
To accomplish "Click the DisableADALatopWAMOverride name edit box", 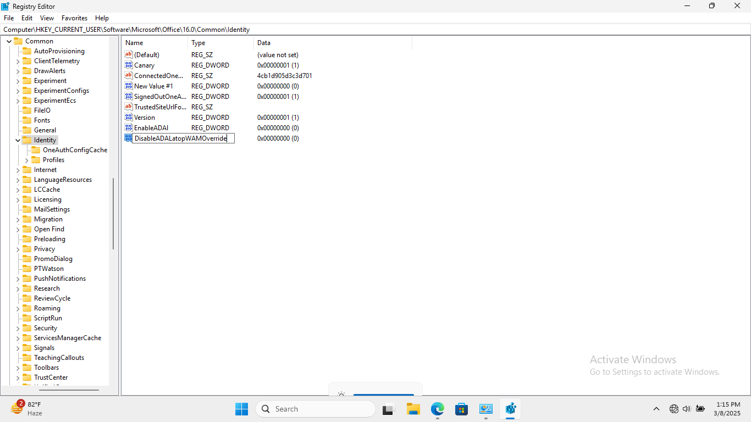I will 183,138.
